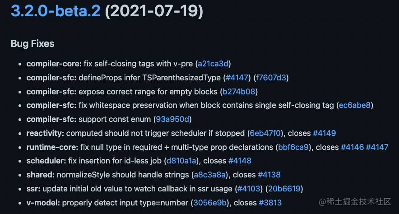
Task: Open closed issue #3813
Action: point(270,203)
